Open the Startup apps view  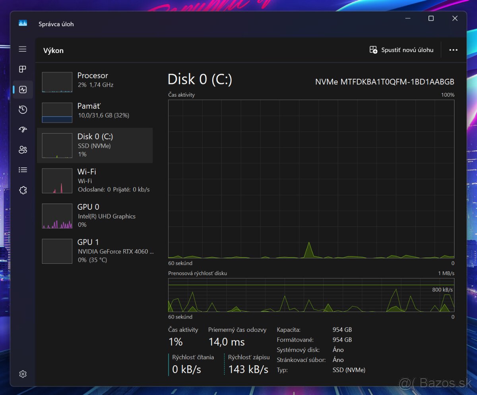coord(23,129)
